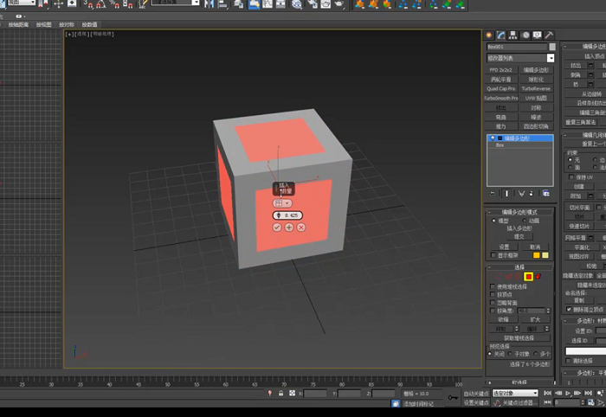
Task: Click the Align tool in main toolbar
Action: tap(222, 3)
